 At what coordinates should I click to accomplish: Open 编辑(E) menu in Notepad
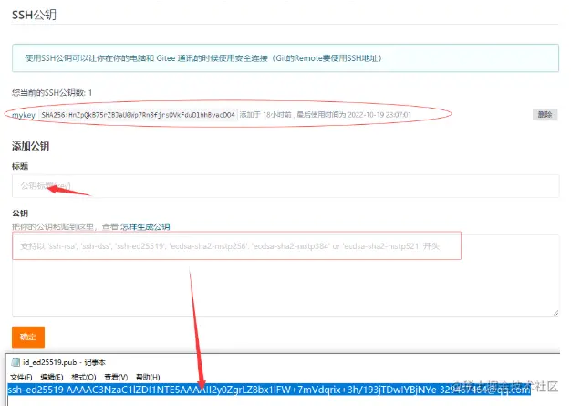tap(52, 377)
